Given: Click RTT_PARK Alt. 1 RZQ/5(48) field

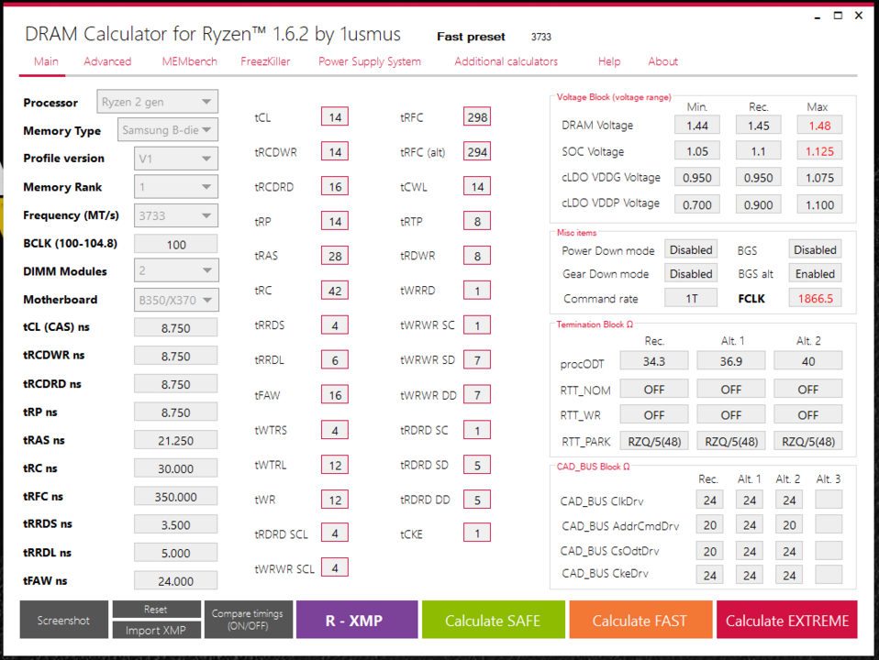Looking at the screenshot, I should tap(731, 441).
